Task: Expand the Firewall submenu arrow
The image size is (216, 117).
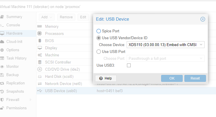Action: 30,100
